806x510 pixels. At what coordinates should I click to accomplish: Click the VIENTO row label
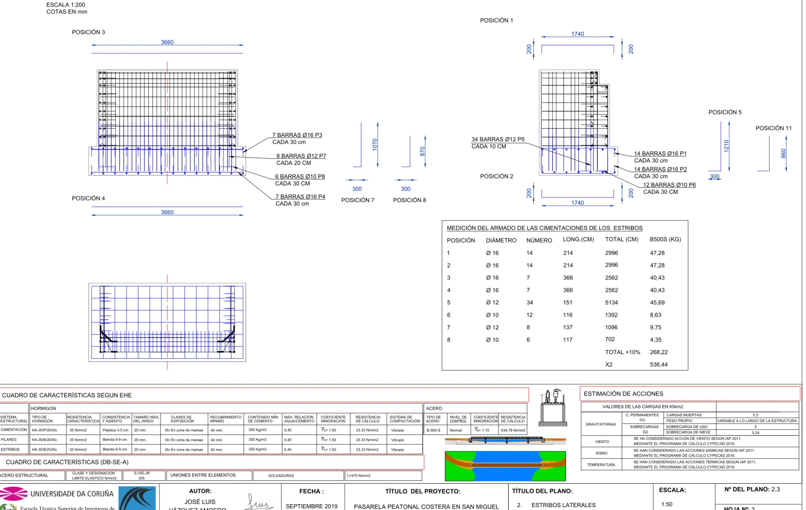[x=602, y=442]
